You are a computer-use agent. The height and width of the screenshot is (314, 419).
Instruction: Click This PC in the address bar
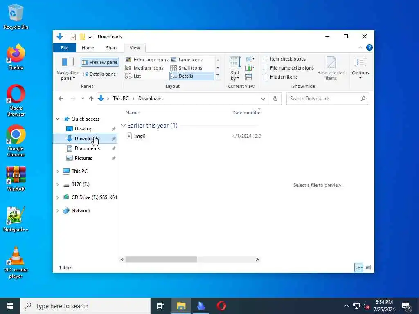(x=121, y=99)
